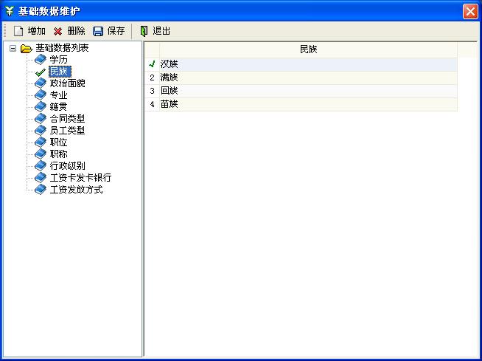Click the 苗族 cell
Image resolution: width=482 pixels, height=361 pixels.
click(x=308, y=104)
